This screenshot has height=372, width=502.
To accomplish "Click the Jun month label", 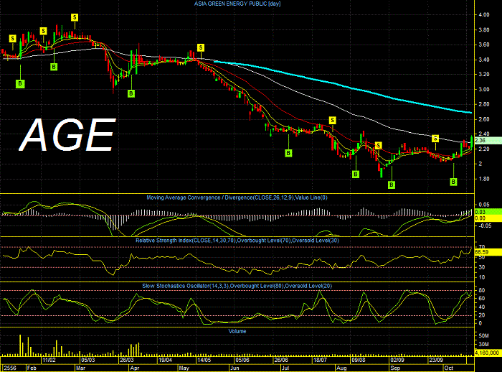I will (235, 368).
